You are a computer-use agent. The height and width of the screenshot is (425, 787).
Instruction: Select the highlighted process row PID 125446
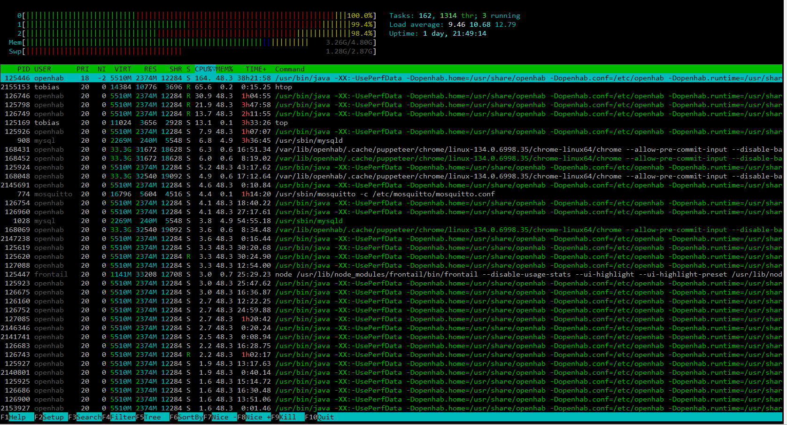(391, 78)
